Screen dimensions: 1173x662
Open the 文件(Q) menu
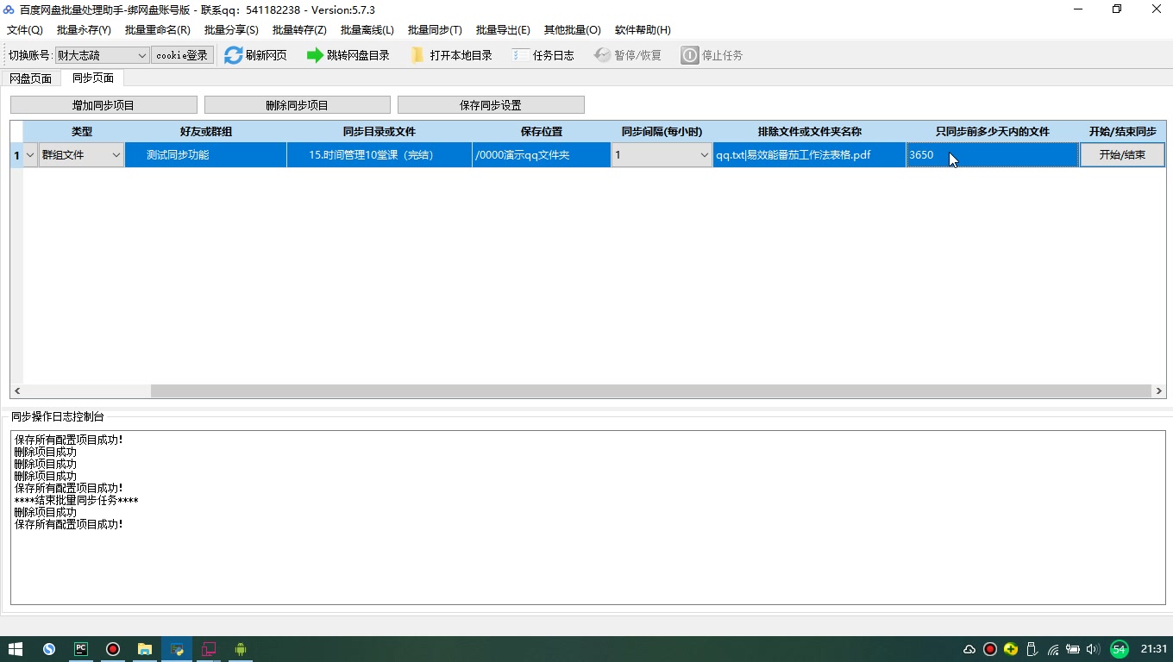pos(24,30)
